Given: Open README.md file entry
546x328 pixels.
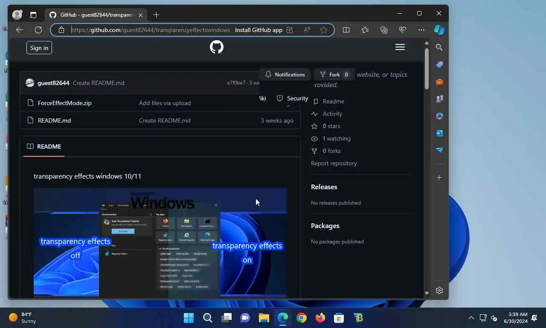Looking at the screenshot, I should click(x=54, y=120).
